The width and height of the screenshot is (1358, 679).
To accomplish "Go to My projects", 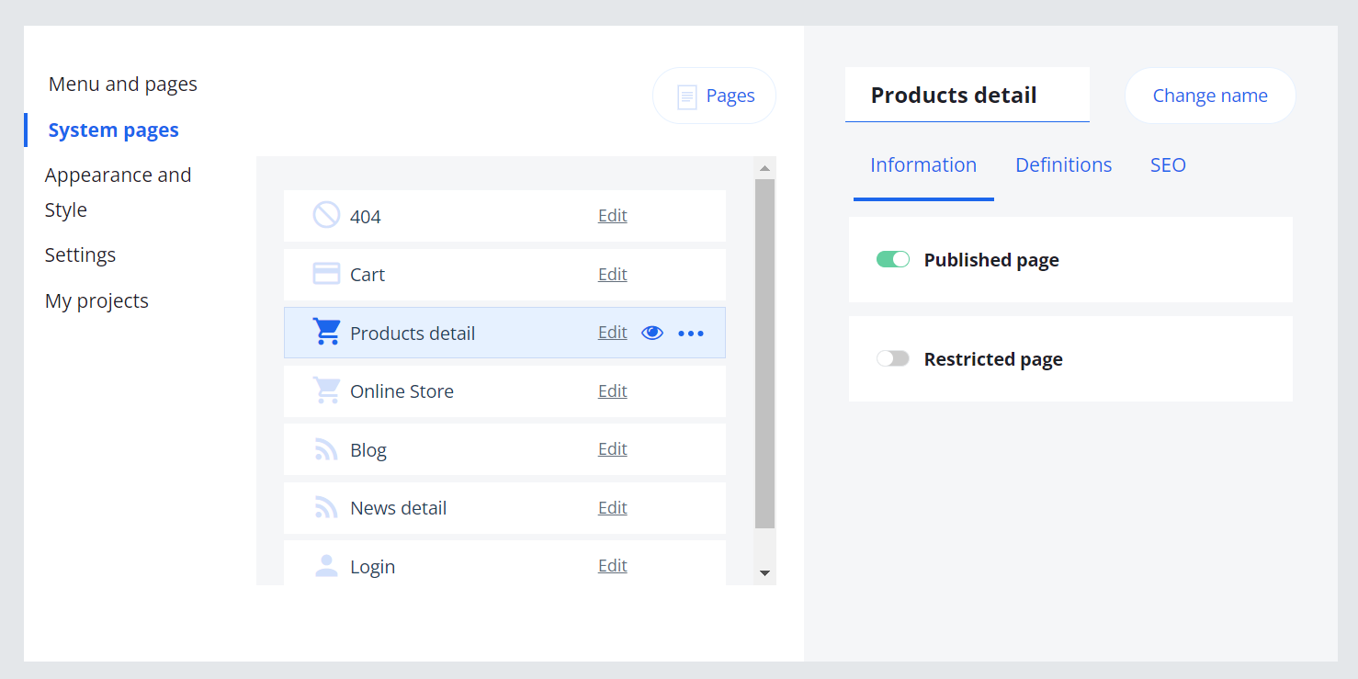I will pos(96,301).
